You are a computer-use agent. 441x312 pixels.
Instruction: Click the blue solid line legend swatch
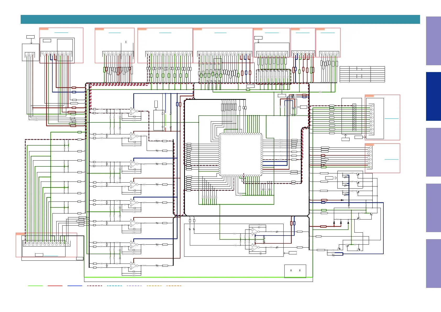point(75,286)
